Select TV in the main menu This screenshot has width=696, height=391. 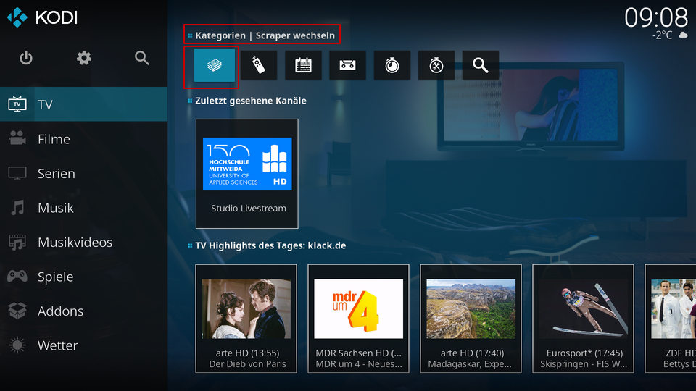pyautogui.click(x=83, y=104)
